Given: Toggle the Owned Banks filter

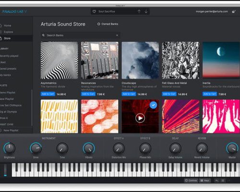Looking at the screenshot, I should coord(108,24).
